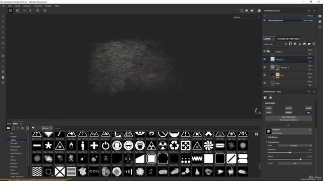Toggle the rough channel in Material
The width and height of the screenshot is (323, 181).
[x=308, y=108]
